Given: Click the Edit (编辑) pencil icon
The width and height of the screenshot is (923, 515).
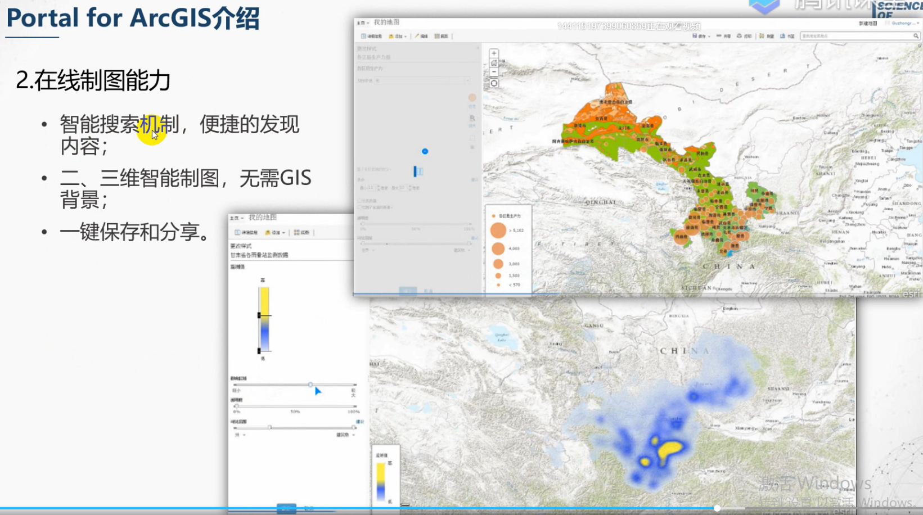Looking at the screenshot, I should pyautogui.click(x=417, y=36).
